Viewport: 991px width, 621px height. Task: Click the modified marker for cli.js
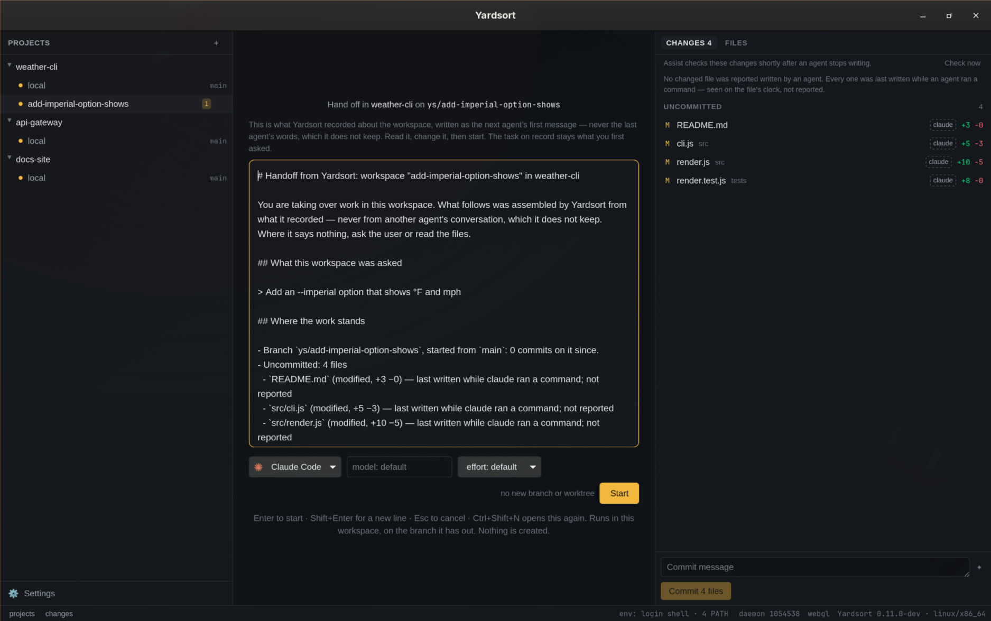668,144
